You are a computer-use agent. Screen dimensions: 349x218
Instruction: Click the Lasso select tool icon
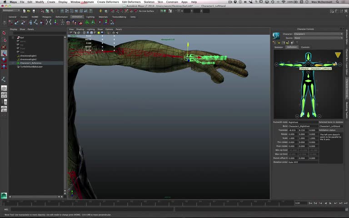click(x=4, y=40)
